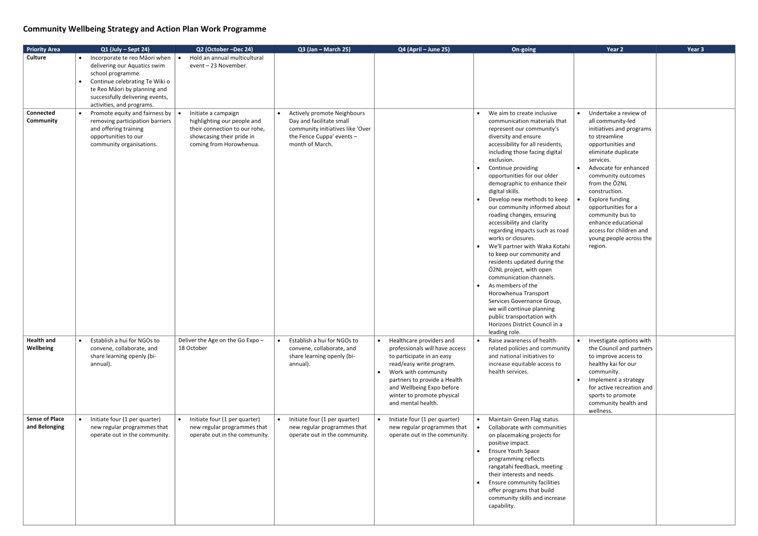This screenshot has height=536, width=758.
Task: Select the 'Q2 (October –Dec 24)' header
Action: (x=224, y=49)
